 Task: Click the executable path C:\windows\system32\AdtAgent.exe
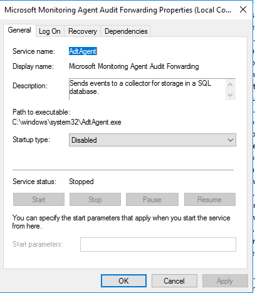point(66,122)
